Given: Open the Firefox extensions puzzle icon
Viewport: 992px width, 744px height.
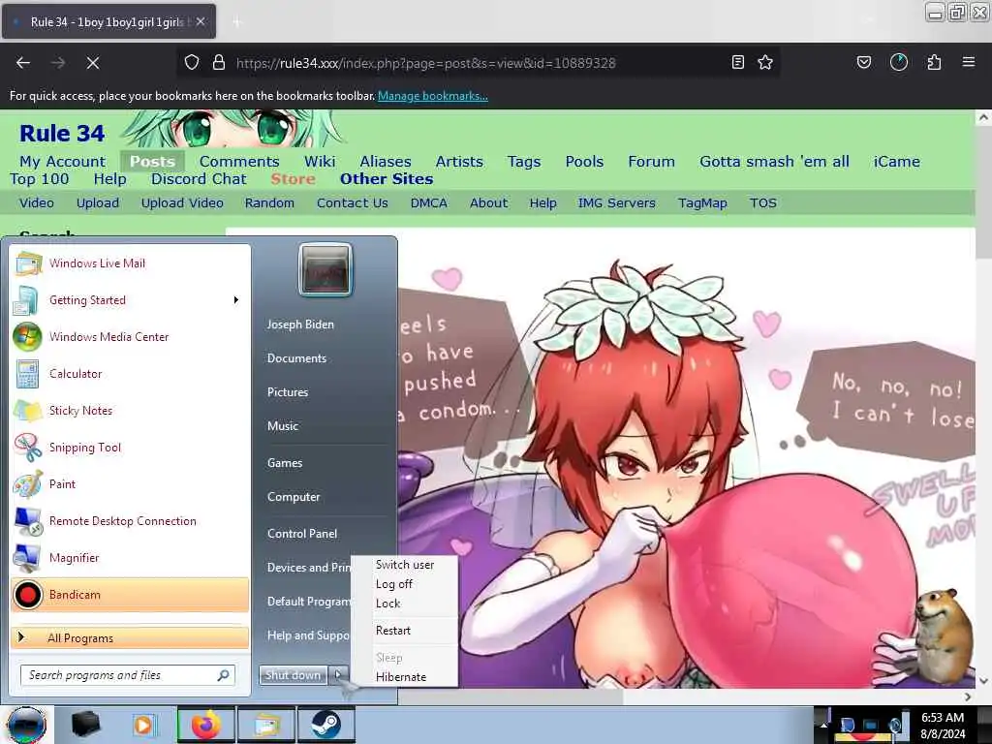Looking at the screenshot, I should point(934,62).
